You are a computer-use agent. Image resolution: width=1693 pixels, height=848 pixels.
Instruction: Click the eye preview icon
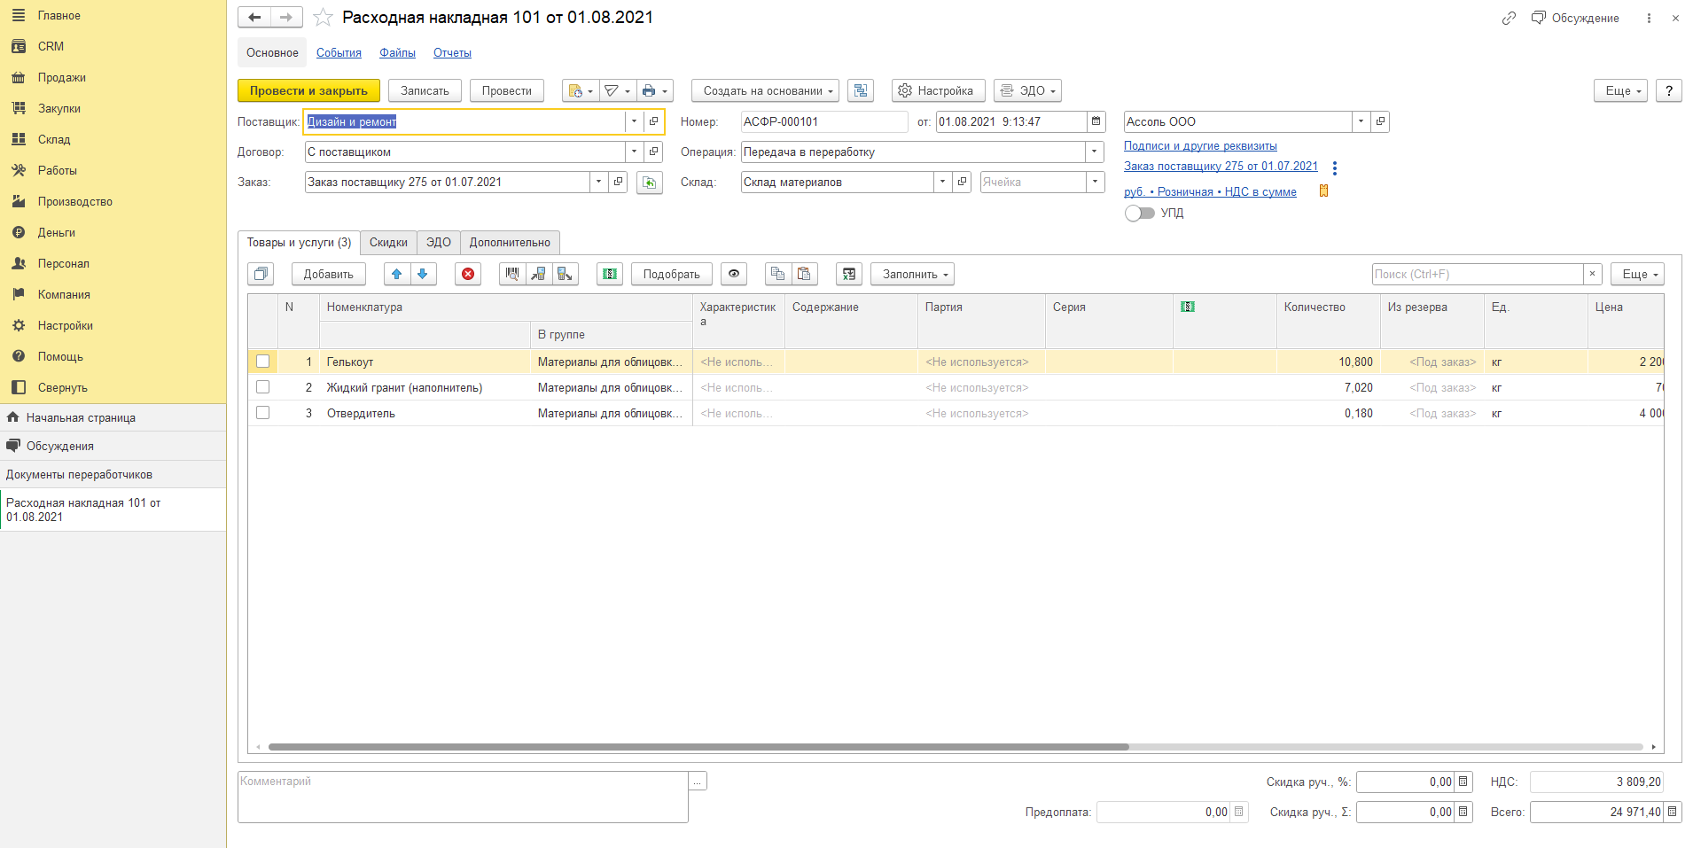click(x=734, y=274)
